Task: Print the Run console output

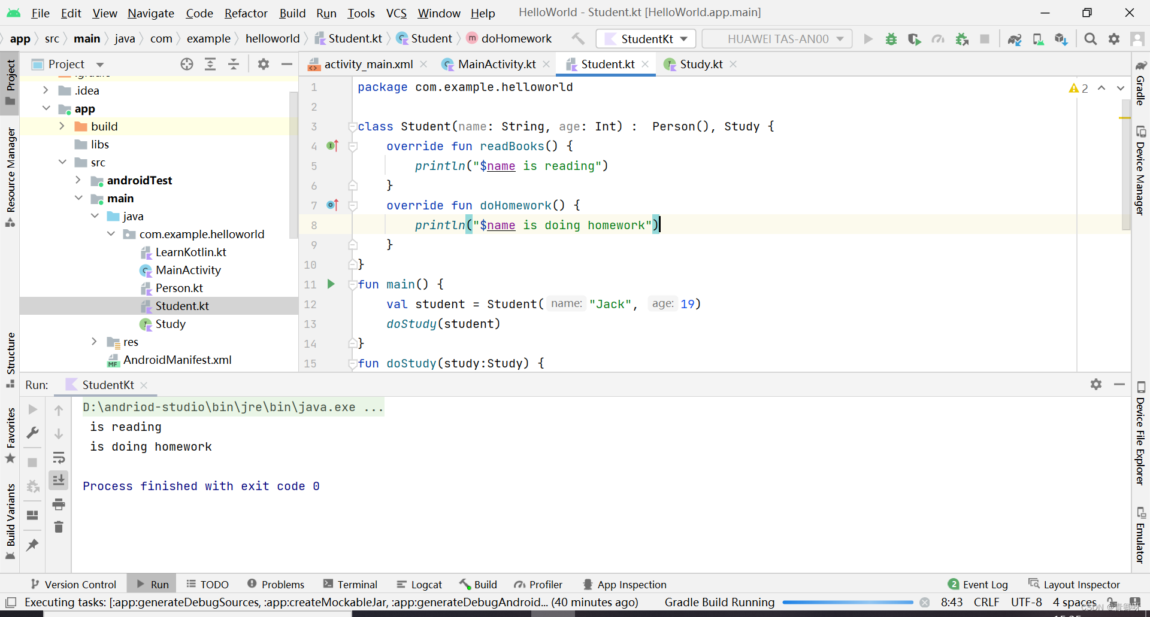Action: coord(59,504)
